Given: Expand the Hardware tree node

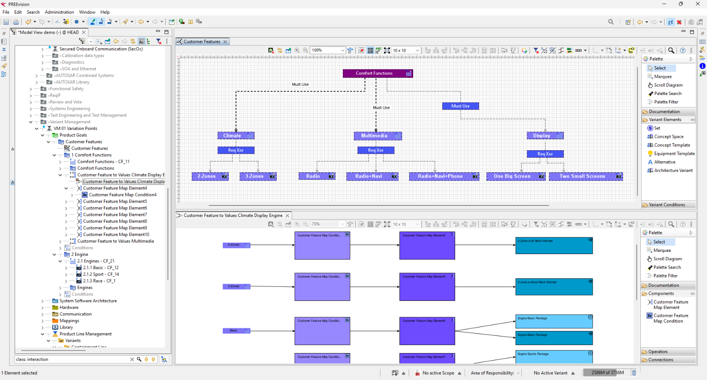Looking at the screenshot, I should click(42, 308).
